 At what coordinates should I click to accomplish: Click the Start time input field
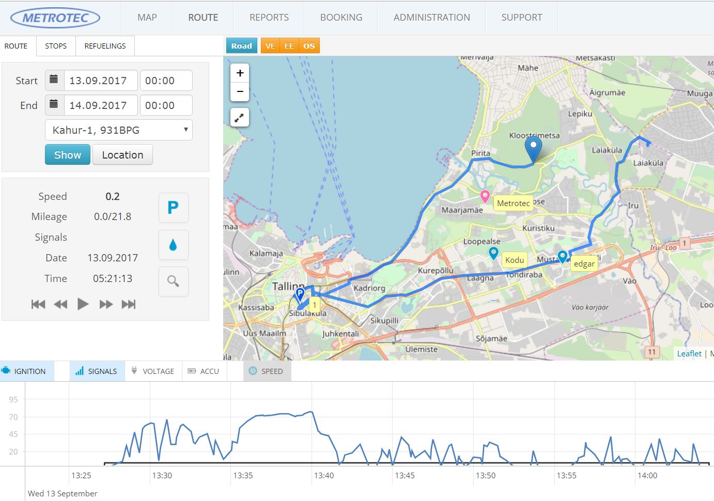[x=166, y=81]
